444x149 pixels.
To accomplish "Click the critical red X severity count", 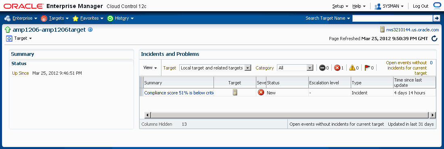I will click(339, 67).
